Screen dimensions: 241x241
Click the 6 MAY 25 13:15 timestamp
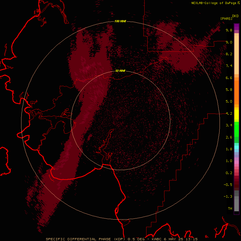[180, 239]
